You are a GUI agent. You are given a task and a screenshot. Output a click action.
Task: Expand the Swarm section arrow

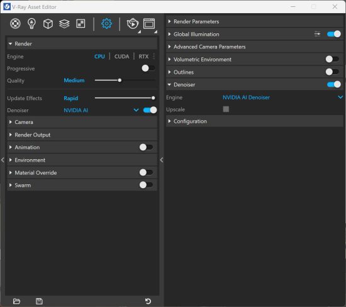pyautogui.click(x=10, y=185)
